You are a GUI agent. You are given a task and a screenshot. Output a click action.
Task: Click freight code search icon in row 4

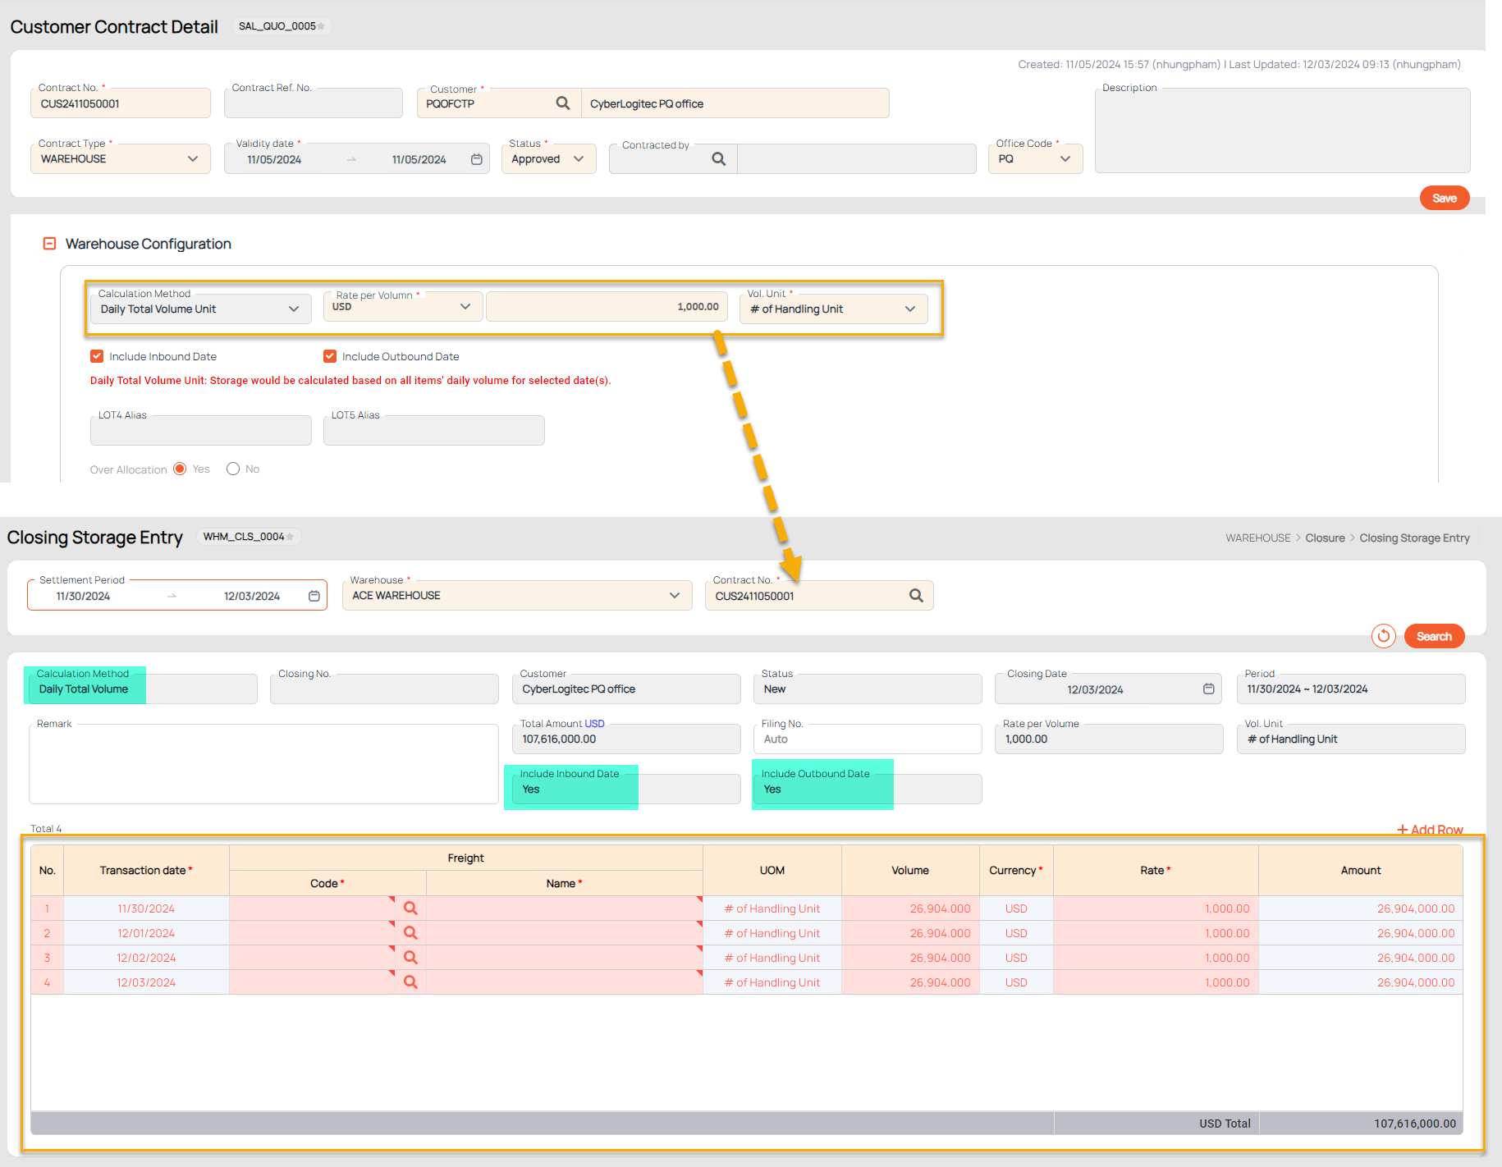(x=410, y=982)
